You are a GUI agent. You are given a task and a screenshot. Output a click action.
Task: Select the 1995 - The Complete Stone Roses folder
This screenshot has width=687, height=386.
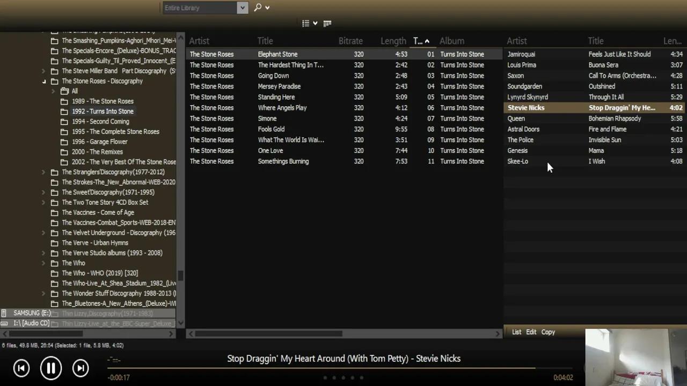pyautogui.click(x=115, y=132)
